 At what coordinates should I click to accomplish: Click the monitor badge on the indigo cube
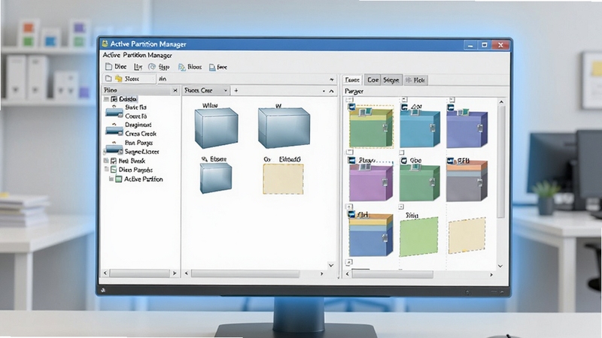pos(463,112)
